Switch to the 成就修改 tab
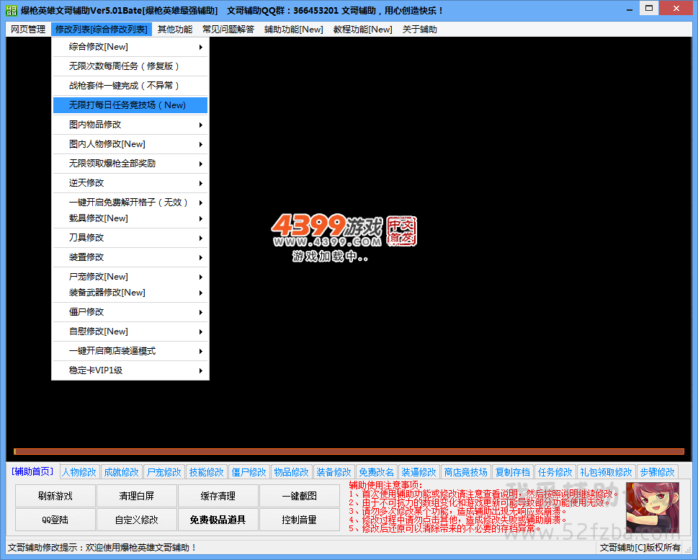698x560 pixels. click(x=122, y=472)
